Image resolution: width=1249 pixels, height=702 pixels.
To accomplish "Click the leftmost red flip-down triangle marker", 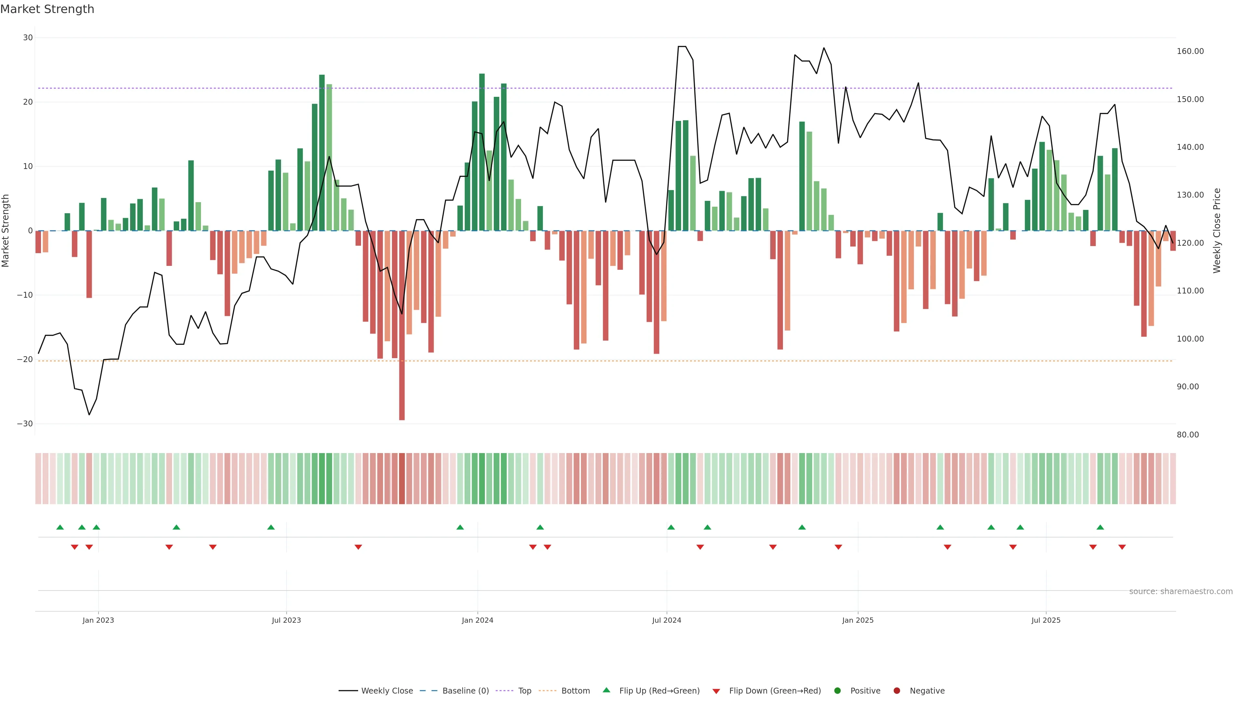I will click(75, 547).
